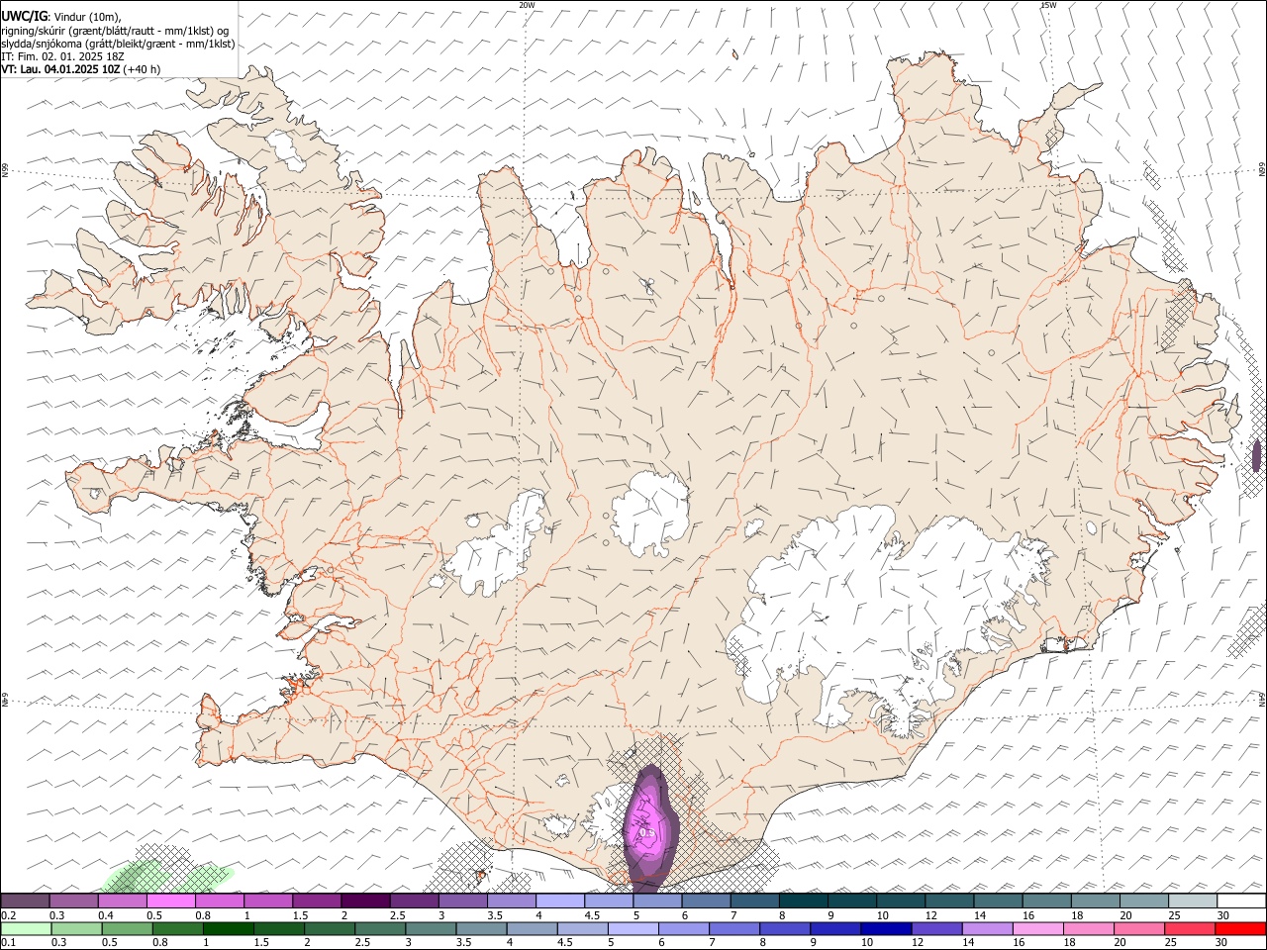Click the red-pink 25 swatch in lower legend row
Image resolution: width=1267 pixels, height=950 pixels.
[1190, 928]
